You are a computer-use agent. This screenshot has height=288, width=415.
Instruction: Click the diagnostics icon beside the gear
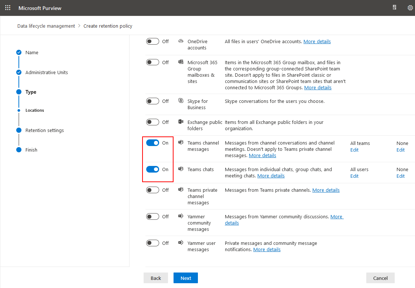coord(394,8)
